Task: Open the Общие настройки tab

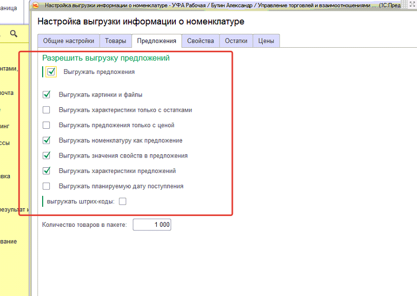Action: point(68,41)
